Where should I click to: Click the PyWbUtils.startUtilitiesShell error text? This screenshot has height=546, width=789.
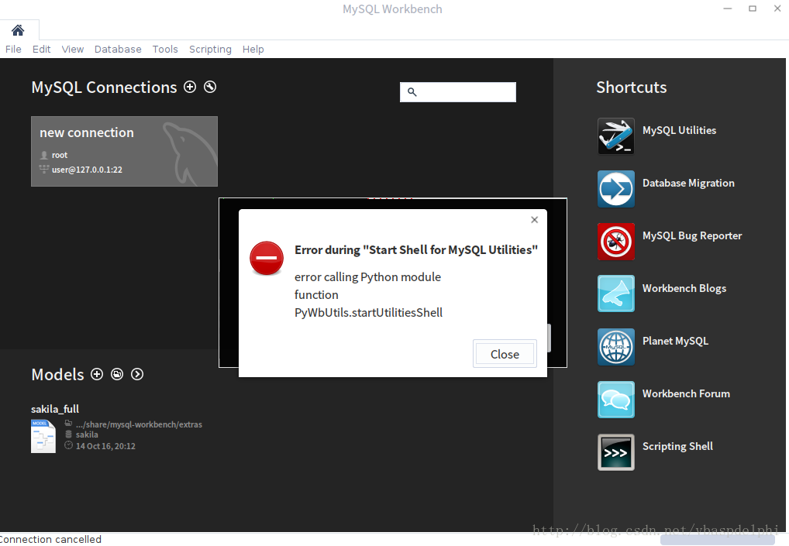(x=368, y=313)
